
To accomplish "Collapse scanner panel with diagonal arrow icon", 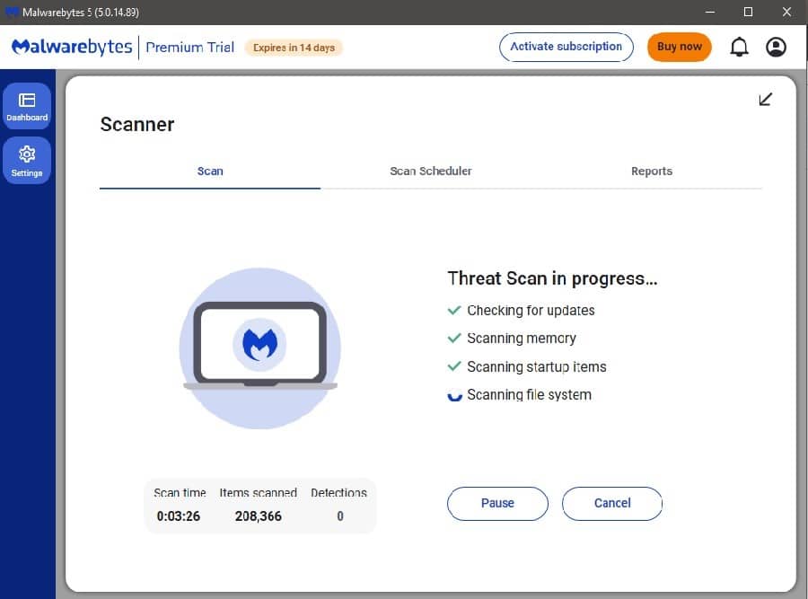I will [x=765, y=99].
